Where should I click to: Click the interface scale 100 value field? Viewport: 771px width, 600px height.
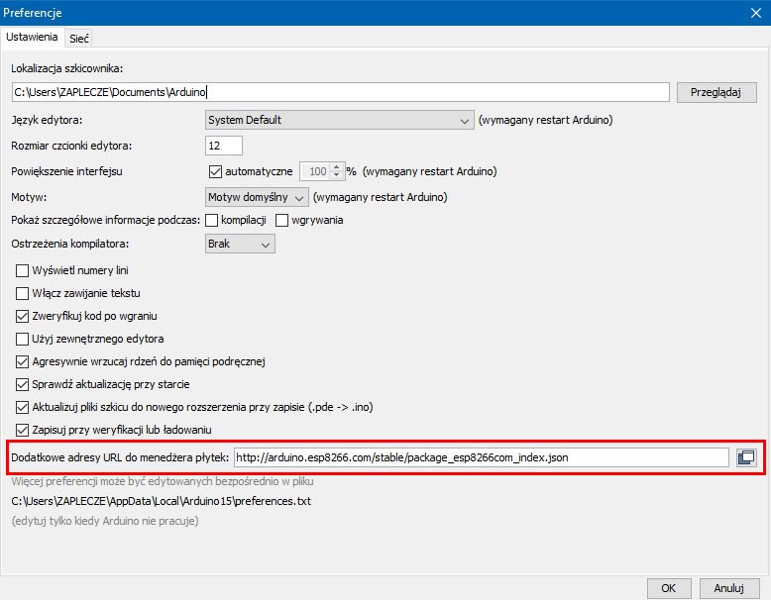tap(315, 171)
